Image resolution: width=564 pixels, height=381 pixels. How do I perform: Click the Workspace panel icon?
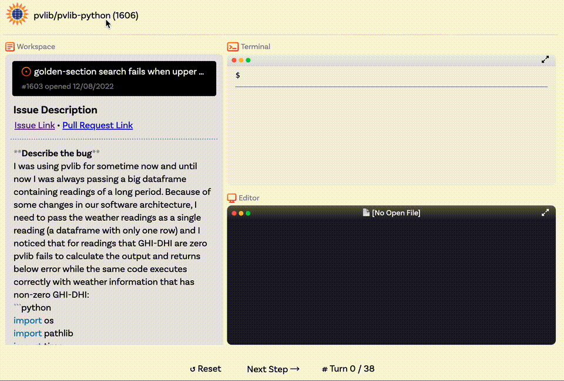pos(10,47)
